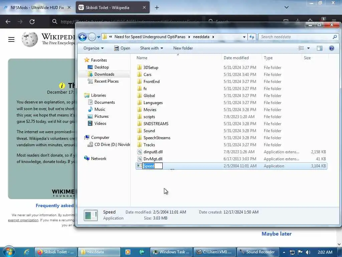This screenshot has width=342, height=257.
Task: Select Network in navigation pane
Action: coord(99,158)
